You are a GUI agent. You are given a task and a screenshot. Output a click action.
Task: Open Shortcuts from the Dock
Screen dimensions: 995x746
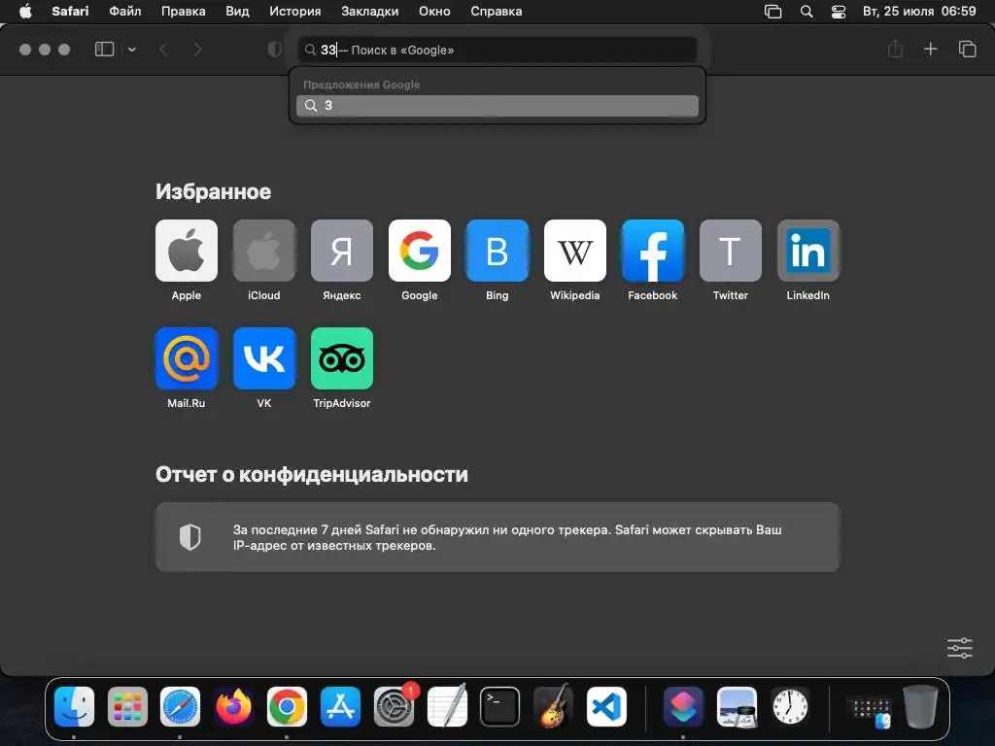pyautogui.click(x=683, y=706)
